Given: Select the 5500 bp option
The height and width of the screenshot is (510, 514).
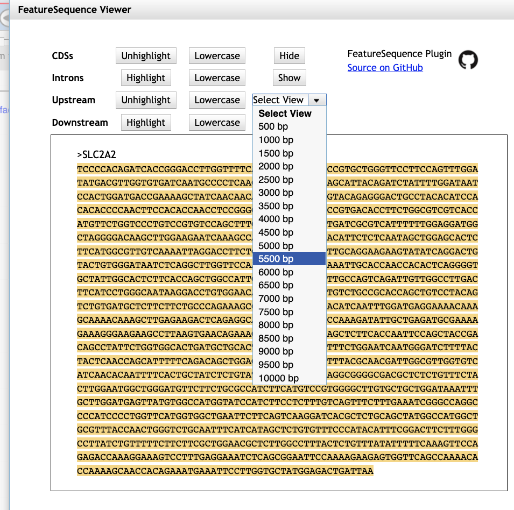Looking at the screenshot, I should click(x=276, y=259).
